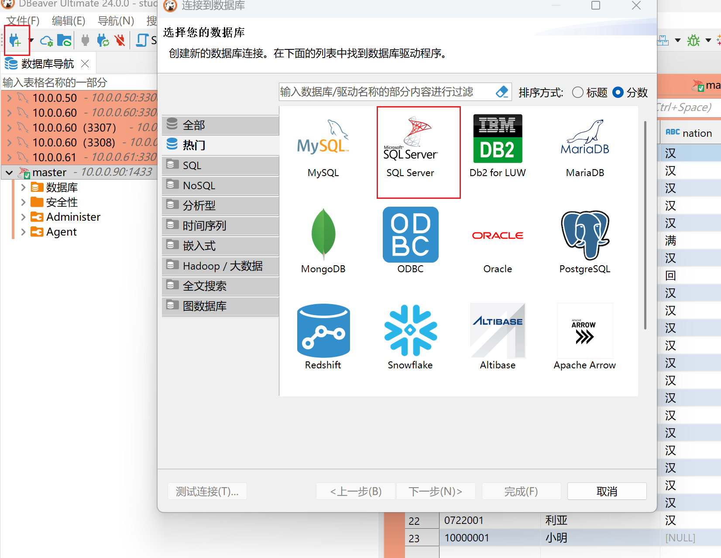Select the MySQL database driver
This screenshot has width=721, height=558.
point(323,148)
